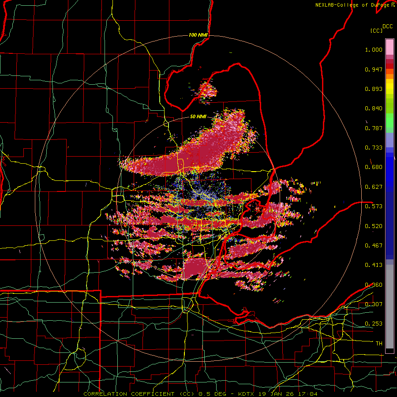397x397 pixels.
Task: Click the DCC label above the color scale
Action: pos(387,26)
